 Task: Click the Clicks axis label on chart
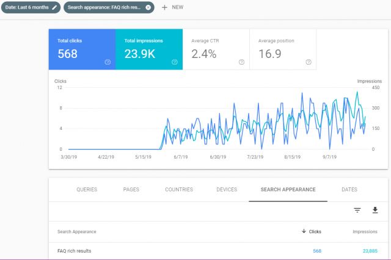pos(60,81)
